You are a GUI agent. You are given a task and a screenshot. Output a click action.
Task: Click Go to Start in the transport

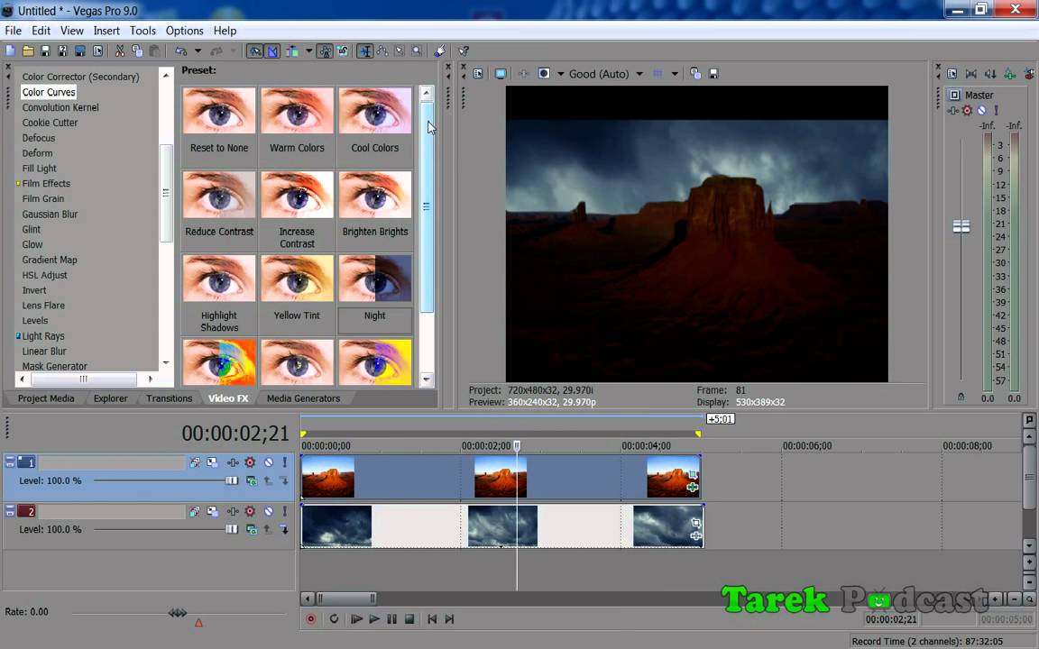coord(432,619)
